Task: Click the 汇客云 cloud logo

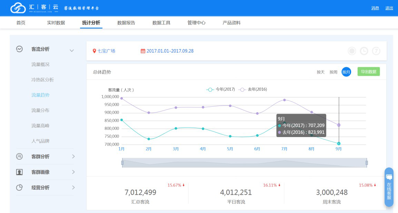Action: [18, 8]
